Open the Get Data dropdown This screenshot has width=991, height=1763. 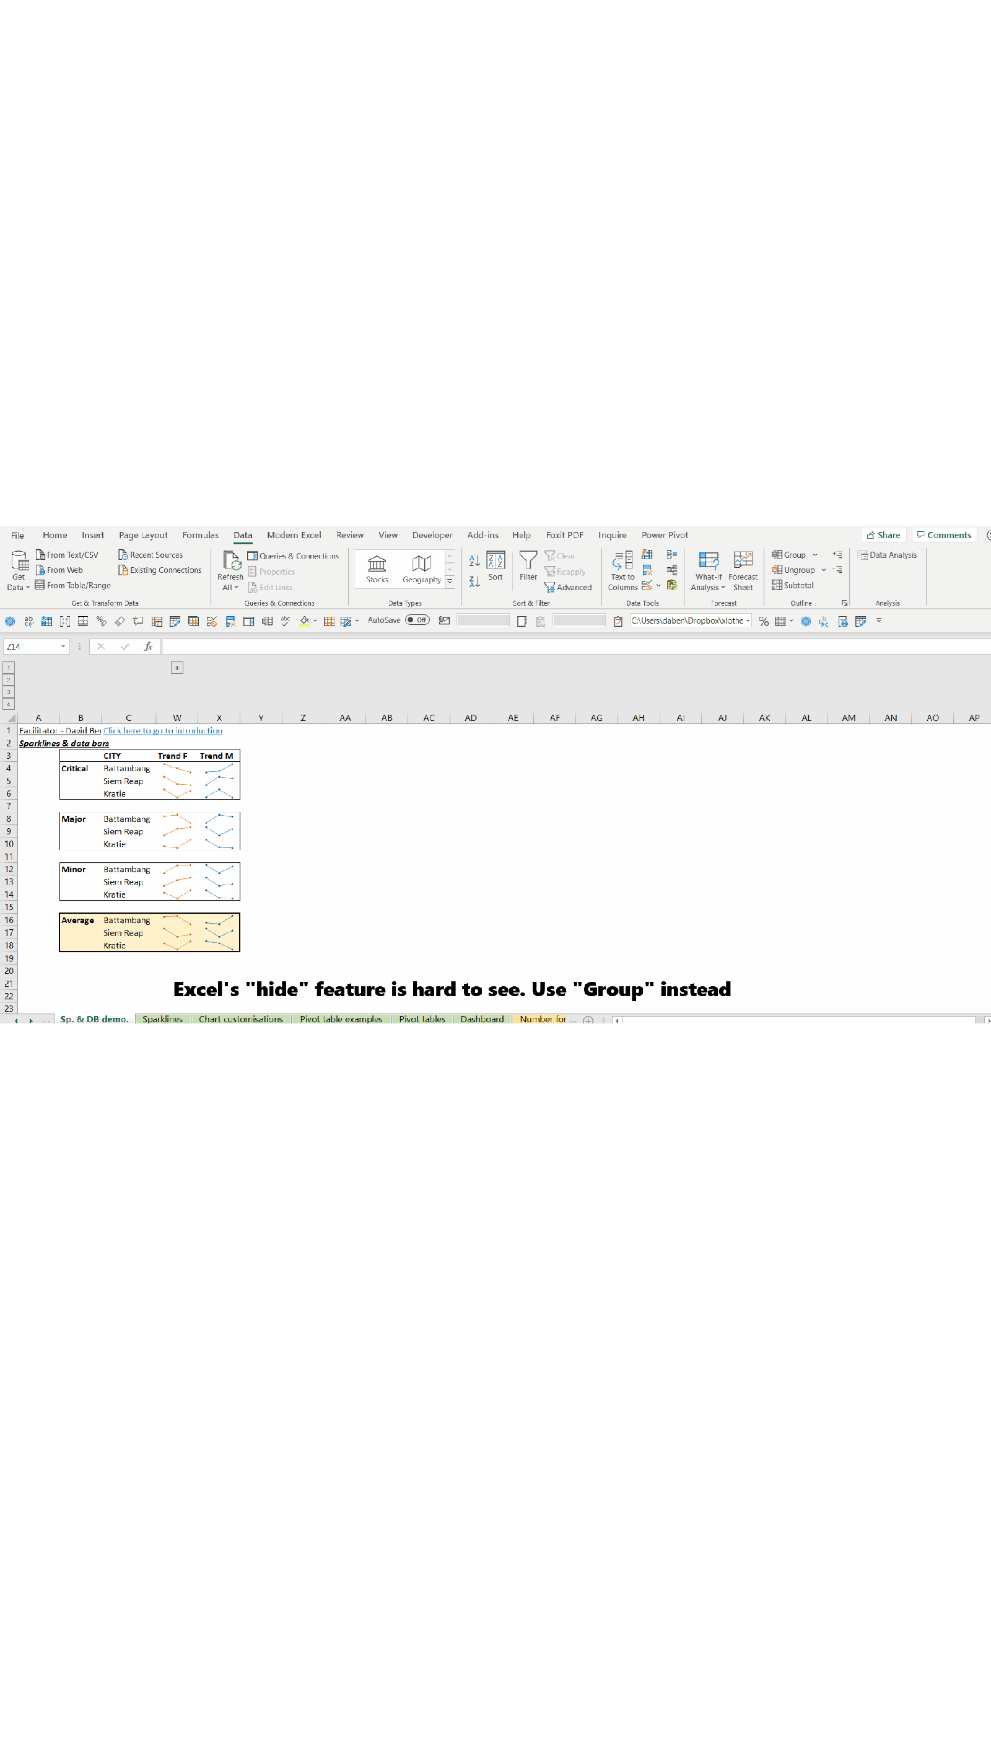[x=18, y=570]
